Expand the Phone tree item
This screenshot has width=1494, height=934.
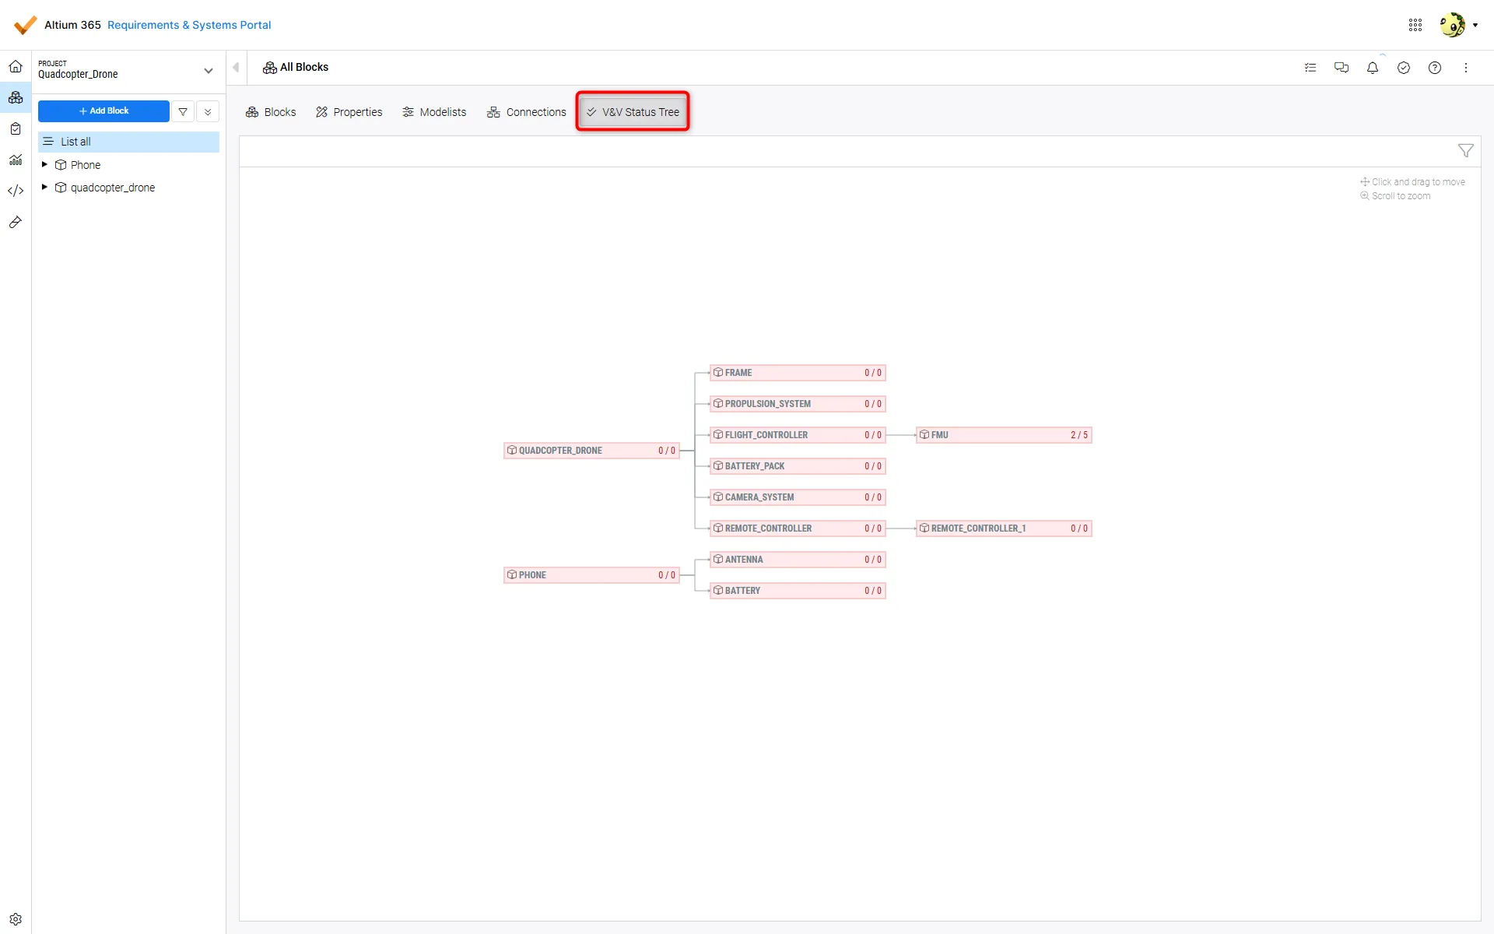44,165
